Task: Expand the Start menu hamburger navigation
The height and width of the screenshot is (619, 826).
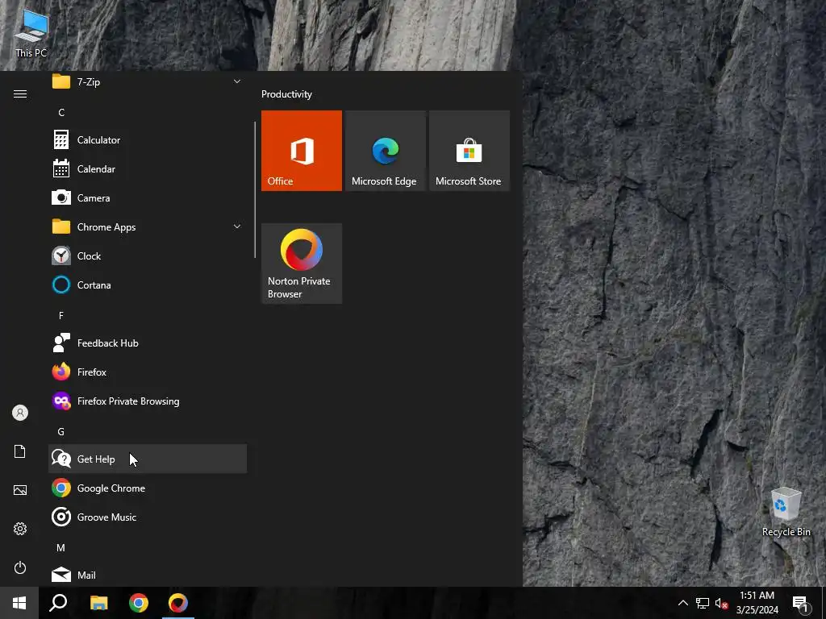Action: click(x=20, y=93)
